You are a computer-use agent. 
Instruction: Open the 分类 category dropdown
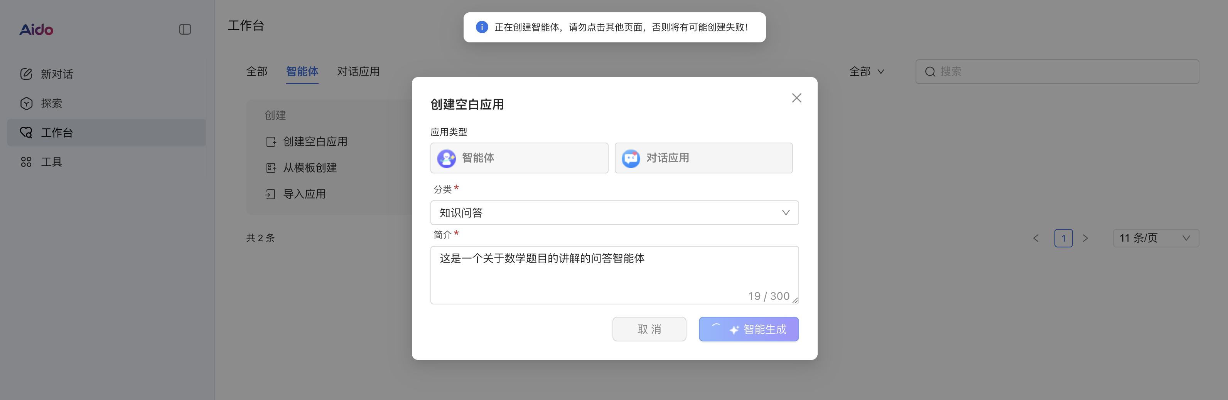click(614, 212)
